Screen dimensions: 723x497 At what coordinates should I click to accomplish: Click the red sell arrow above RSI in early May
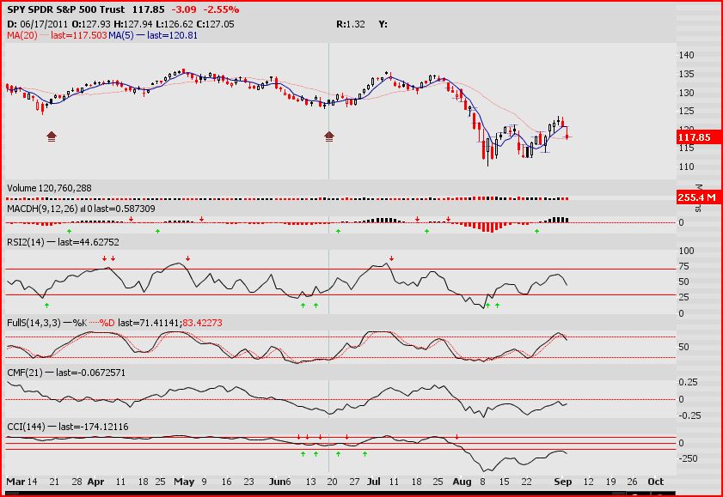[x=188, y=258]
